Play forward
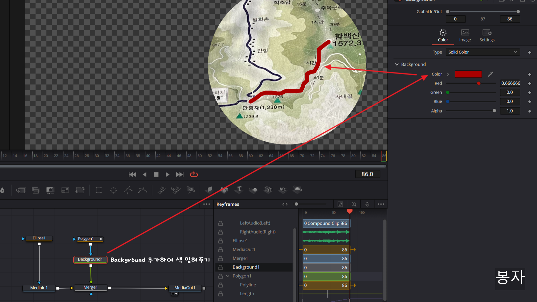 click(167, 175)
